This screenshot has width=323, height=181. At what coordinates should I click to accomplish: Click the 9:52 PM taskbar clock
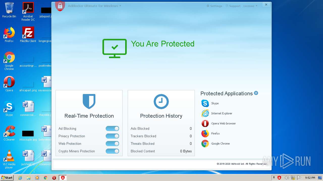point(310,178)
